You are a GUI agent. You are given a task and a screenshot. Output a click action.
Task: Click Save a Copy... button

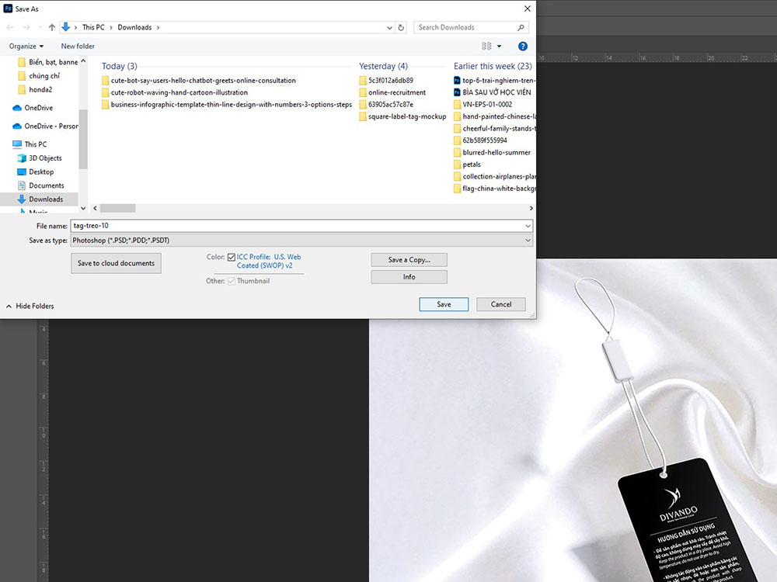[x=409, y=260]
